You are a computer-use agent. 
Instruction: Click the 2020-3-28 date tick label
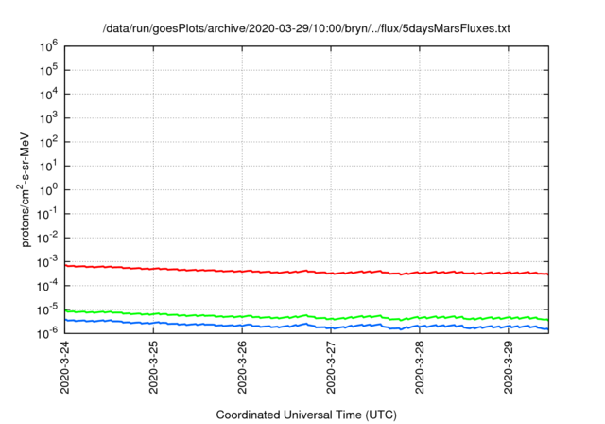420,367
